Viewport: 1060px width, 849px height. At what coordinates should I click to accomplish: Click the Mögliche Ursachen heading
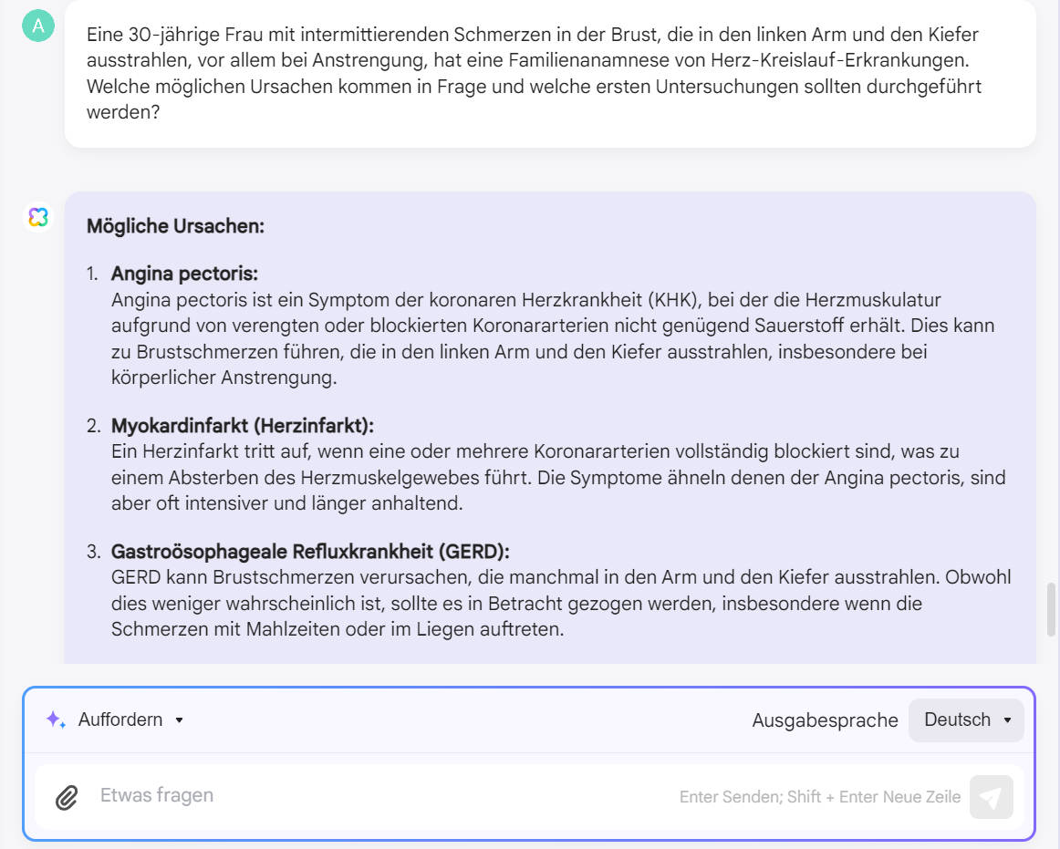point(176,226)
